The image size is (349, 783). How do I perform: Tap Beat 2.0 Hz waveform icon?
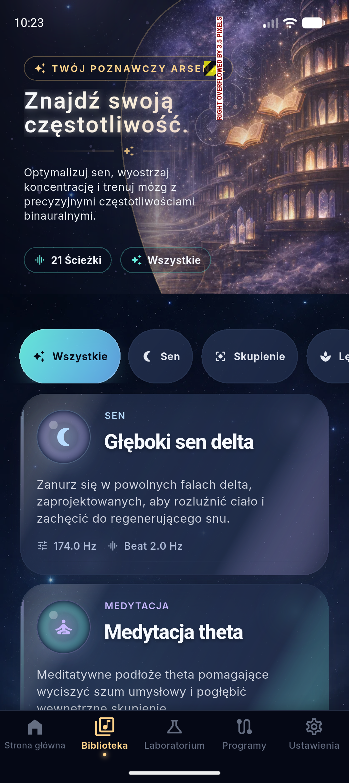click(113, 546)
